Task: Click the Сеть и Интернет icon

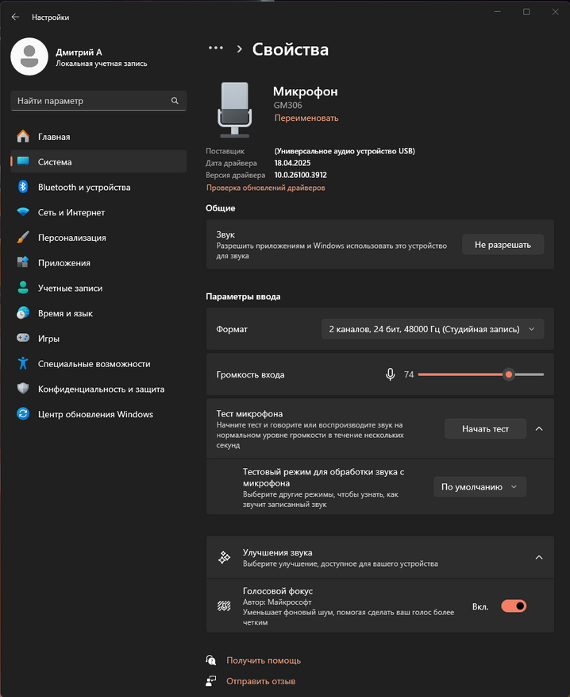Action: [23, 212]
